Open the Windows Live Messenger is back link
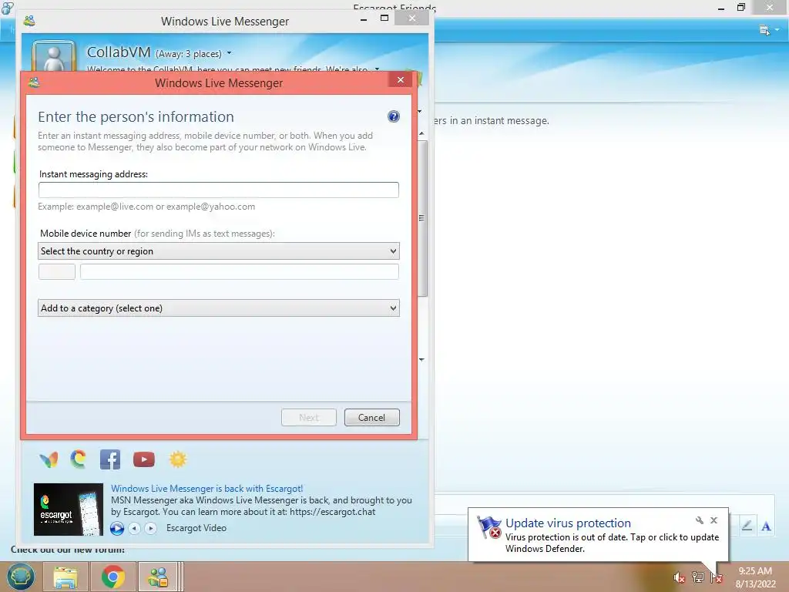Image resolution: width=789 pixels, height=592 pixels. [x=206, y=488]
